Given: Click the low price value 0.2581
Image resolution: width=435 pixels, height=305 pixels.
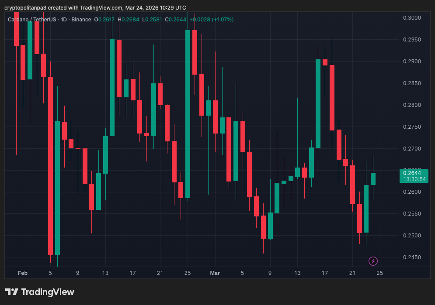Looking at the screenshot, I should [152, 20].
